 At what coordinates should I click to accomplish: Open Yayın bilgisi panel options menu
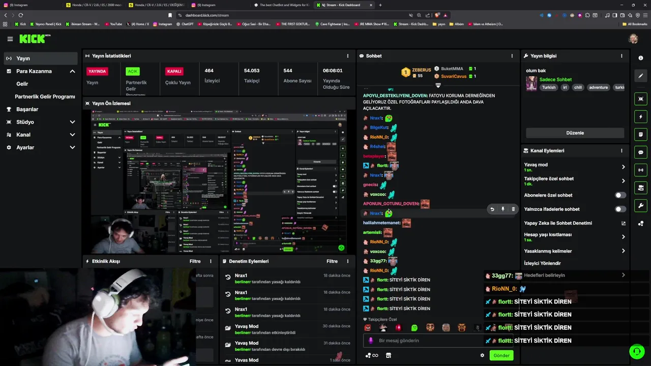click(622, 56)
